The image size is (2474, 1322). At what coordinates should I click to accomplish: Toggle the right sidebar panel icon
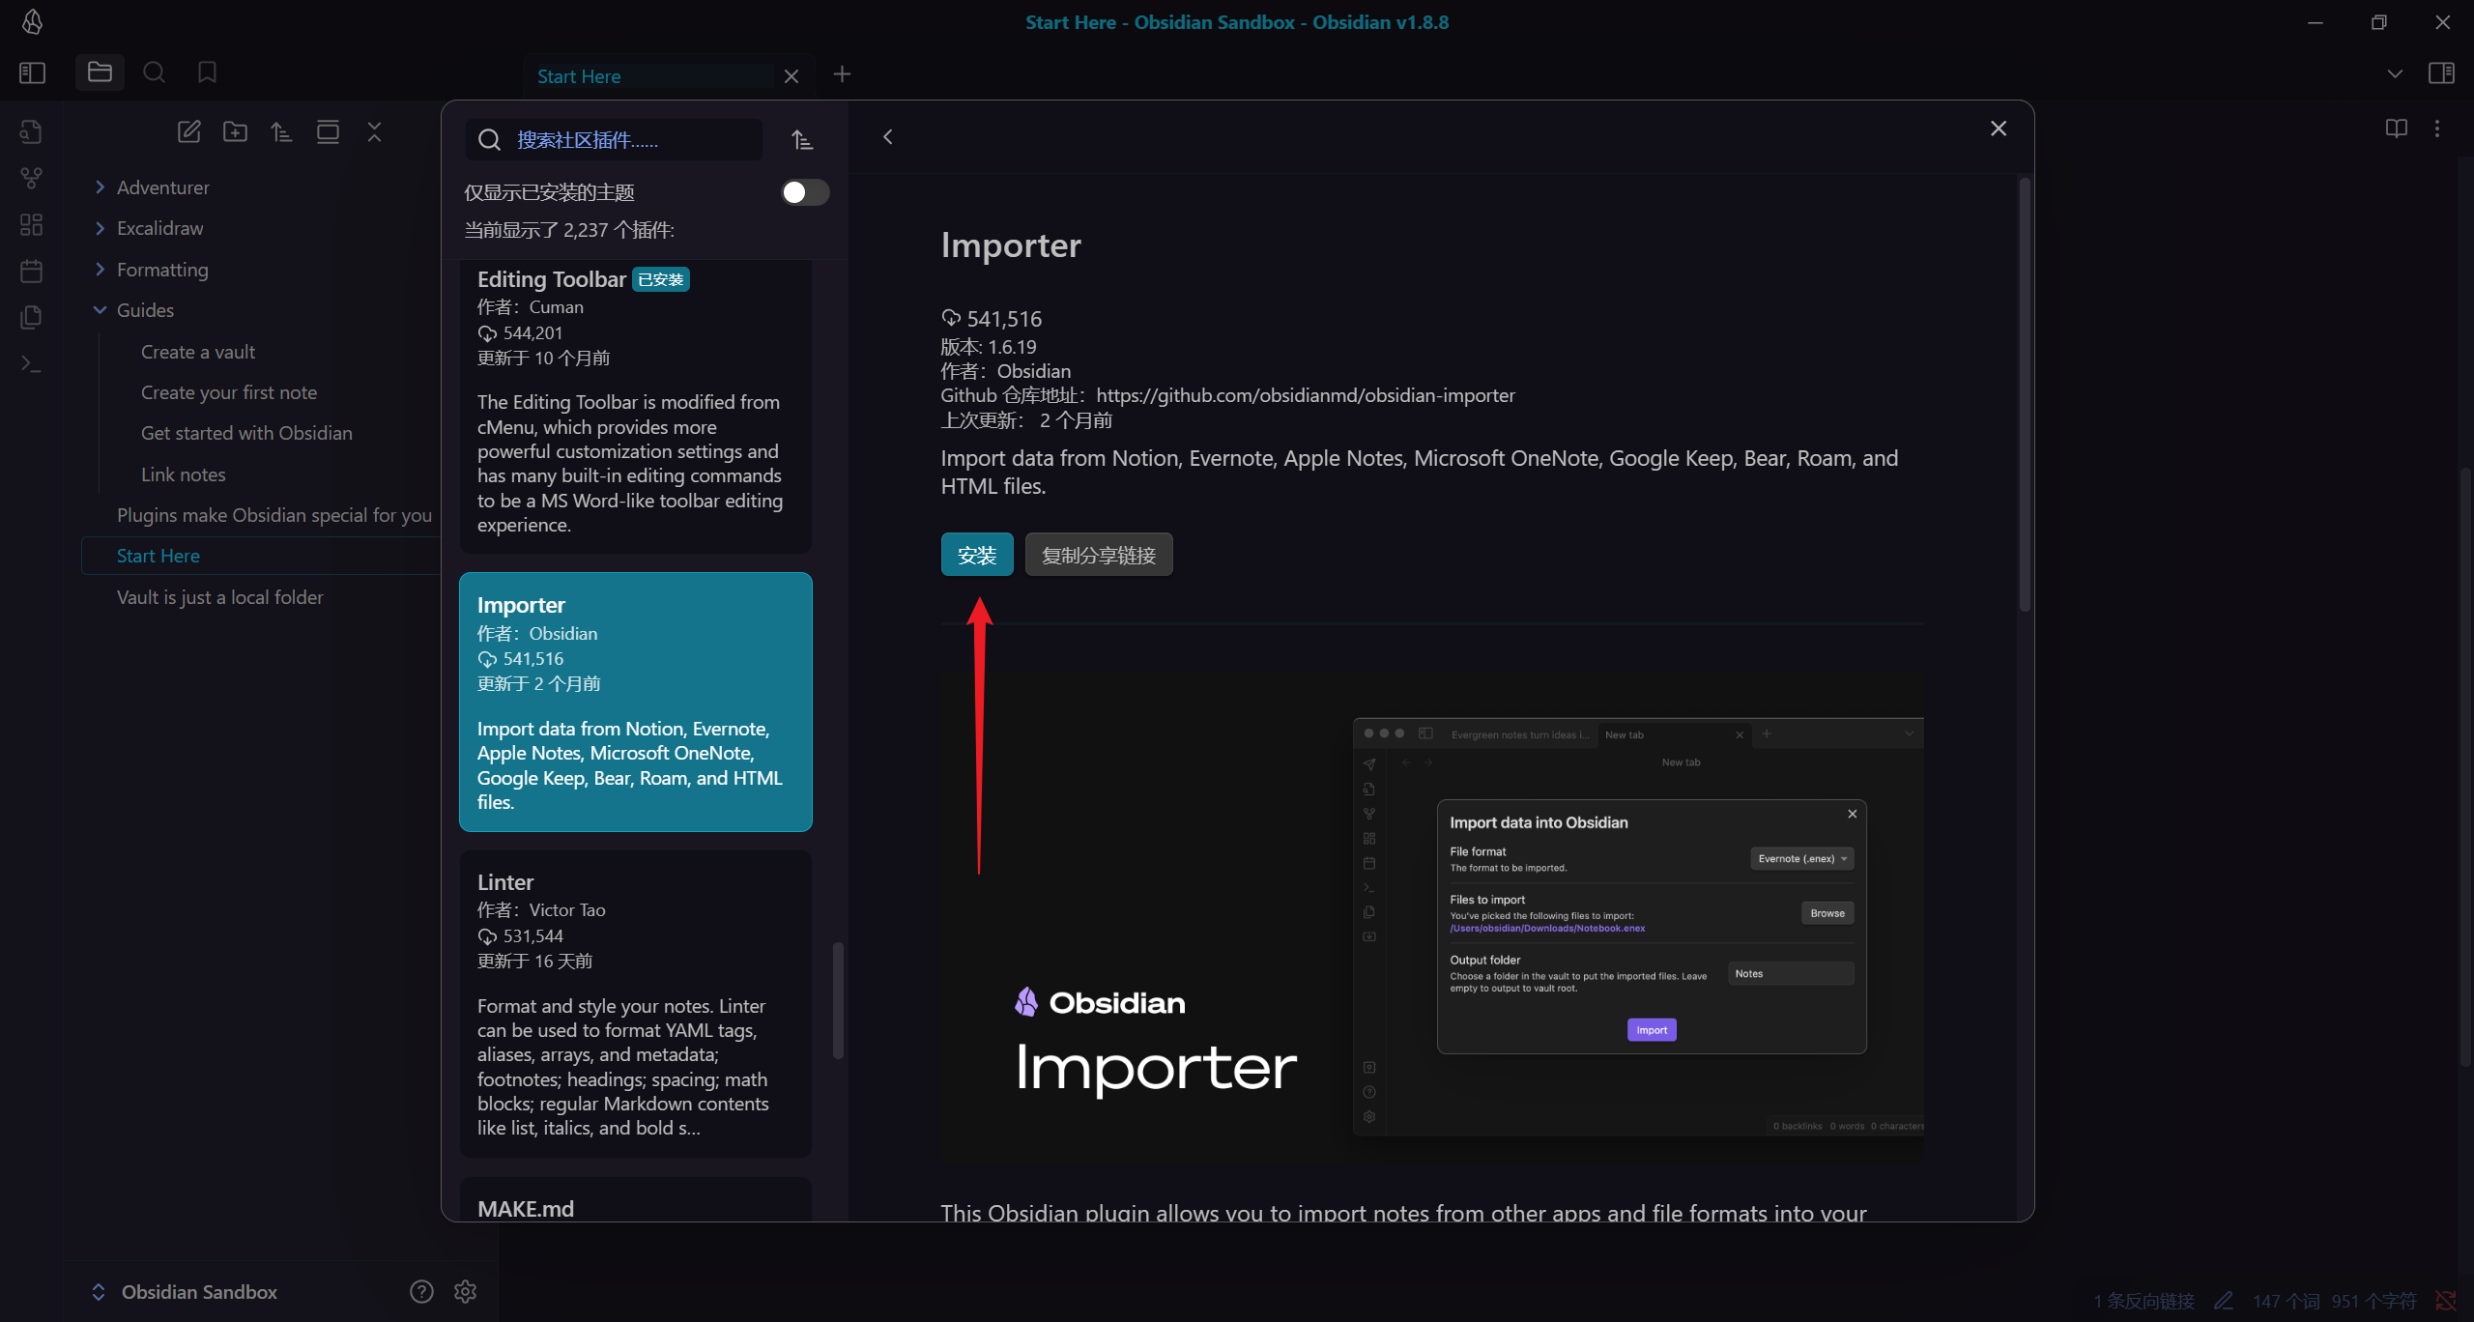[2441, 73]
